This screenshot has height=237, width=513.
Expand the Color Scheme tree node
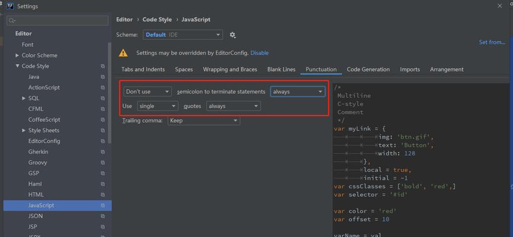pyautogui.click(x=17, y=55)
